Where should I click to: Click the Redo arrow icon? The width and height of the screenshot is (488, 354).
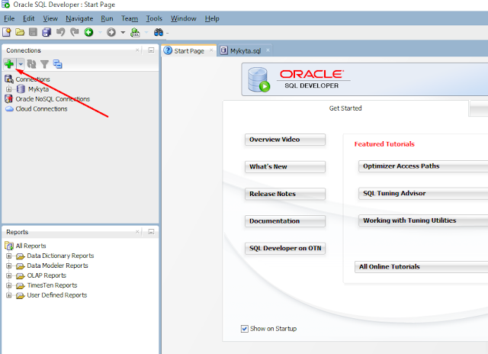tap(75, 32)
